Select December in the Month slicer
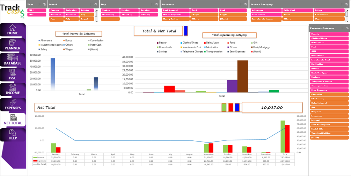 [72, 15]
